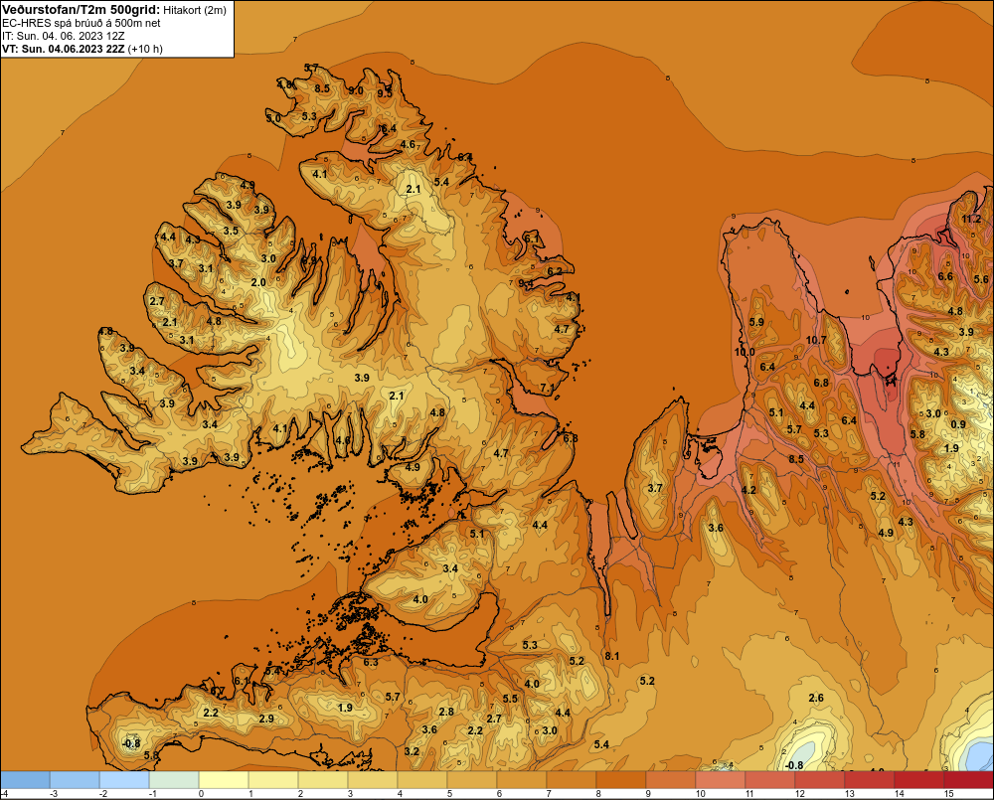Click the legend tick label 12

[x=799, y=794]
